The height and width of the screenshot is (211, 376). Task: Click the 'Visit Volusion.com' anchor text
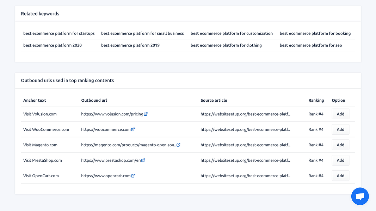point(40,114)
